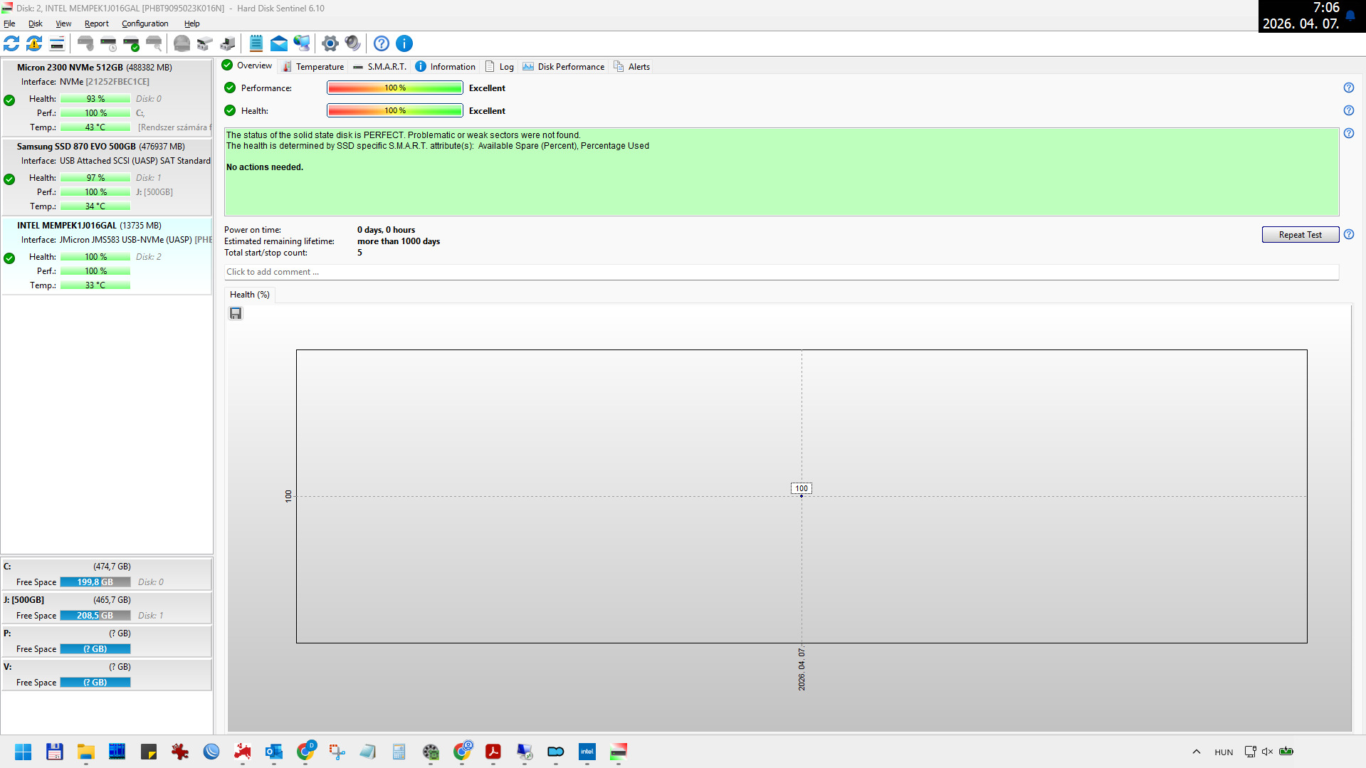The height and width of the screenshot is (768, 1366).
Task: Show hidden system tray icons
Action: [x=1197, y=752]
